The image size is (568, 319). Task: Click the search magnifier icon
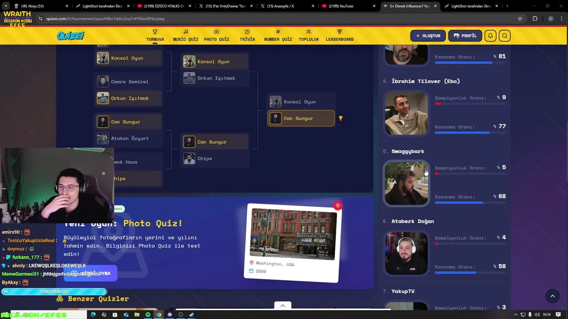pos(505,36)
